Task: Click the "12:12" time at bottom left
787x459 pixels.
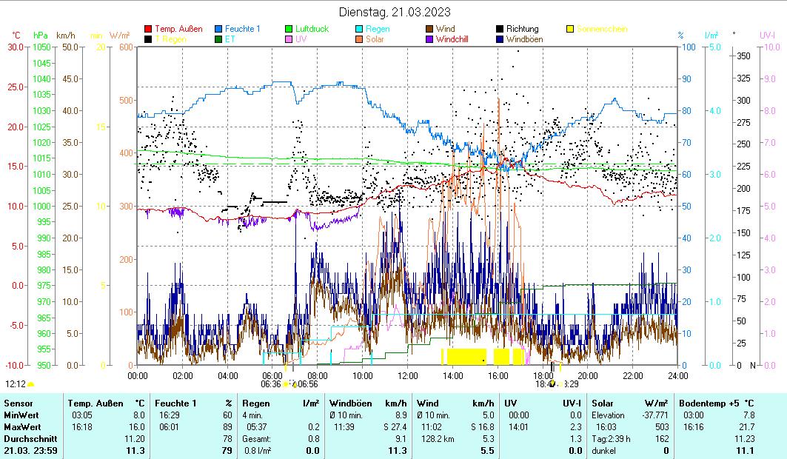Action: [x=16, y=384]
